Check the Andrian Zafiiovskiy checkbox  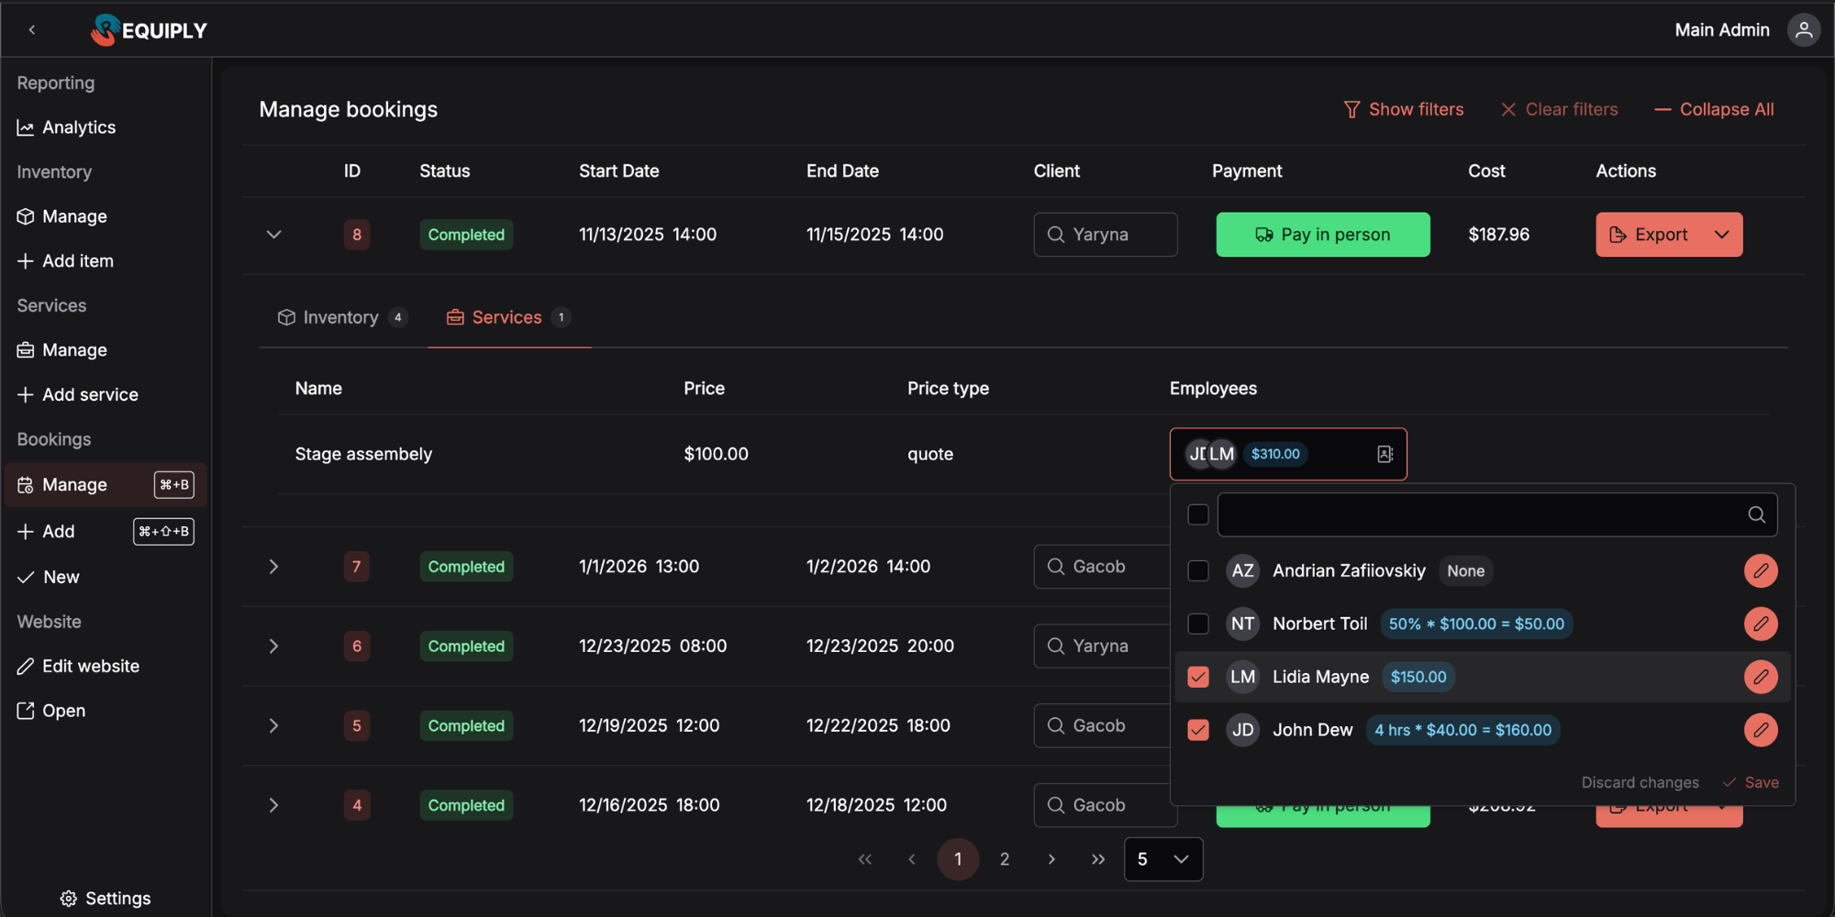[1197, 571]
